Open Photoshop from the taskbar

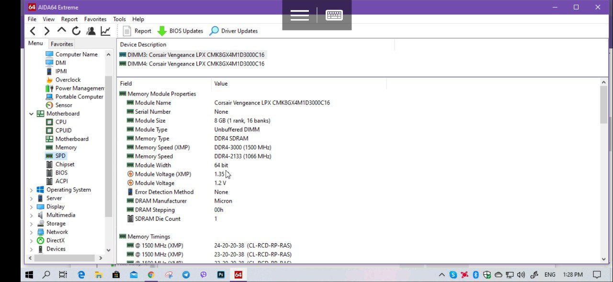click(221, 275)
